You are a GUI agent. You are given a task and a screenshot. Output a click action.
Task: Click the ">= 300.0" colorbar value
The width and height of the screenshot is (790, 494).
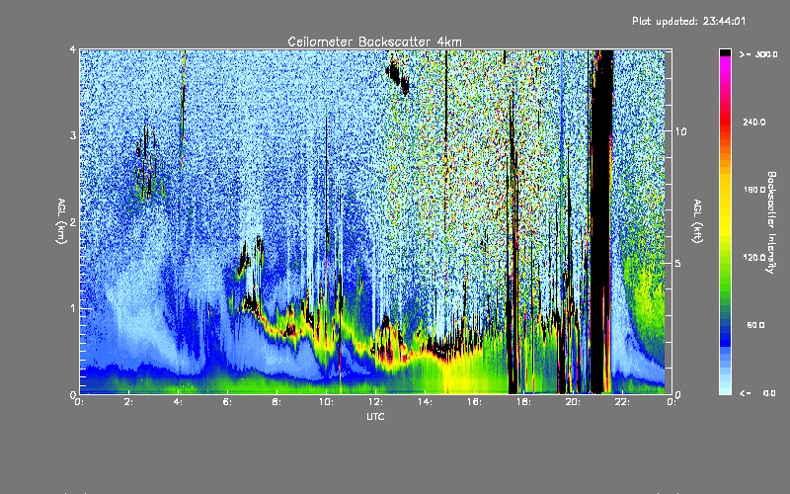pos(758,54)
